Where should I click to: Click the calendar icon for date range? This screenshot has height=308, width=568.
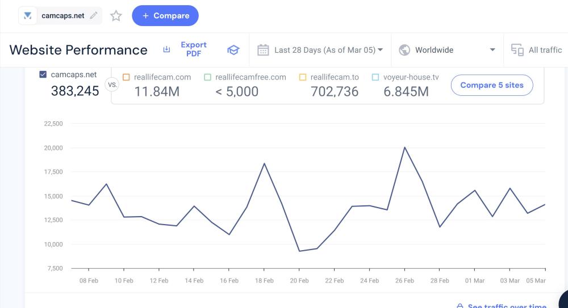coord(263,50)
